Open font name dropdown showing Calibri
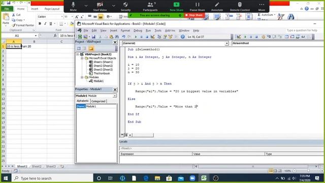 62,17
